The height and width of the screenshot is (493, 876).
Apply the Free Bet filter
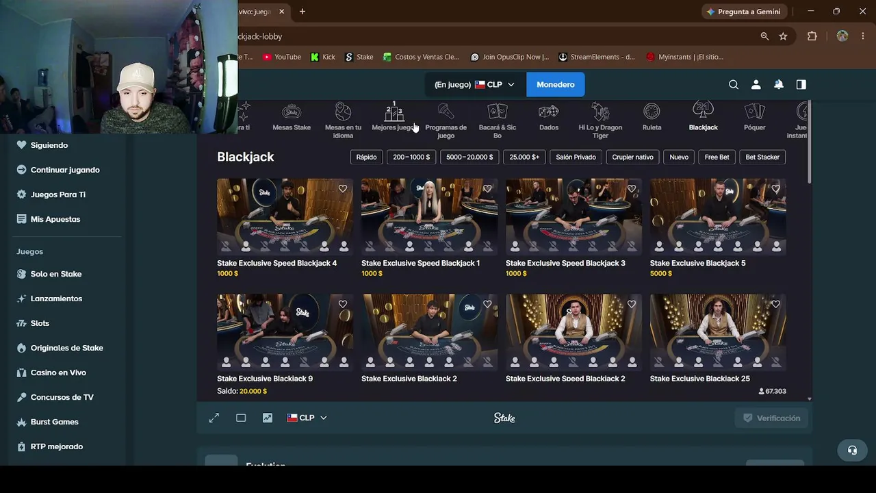(717, 157)
